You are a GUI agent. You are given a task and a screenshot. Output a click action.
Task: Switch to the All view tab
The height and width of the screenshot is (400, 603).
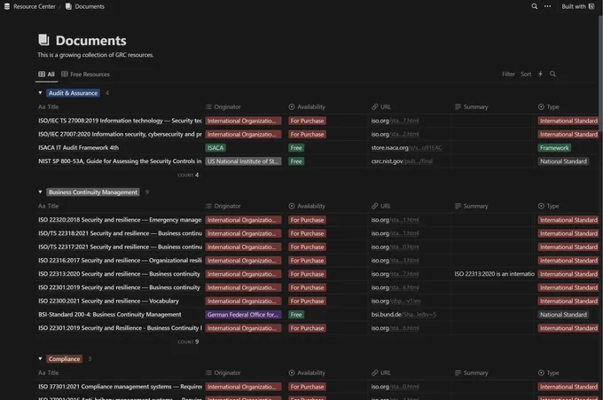(x=46, y=75)
